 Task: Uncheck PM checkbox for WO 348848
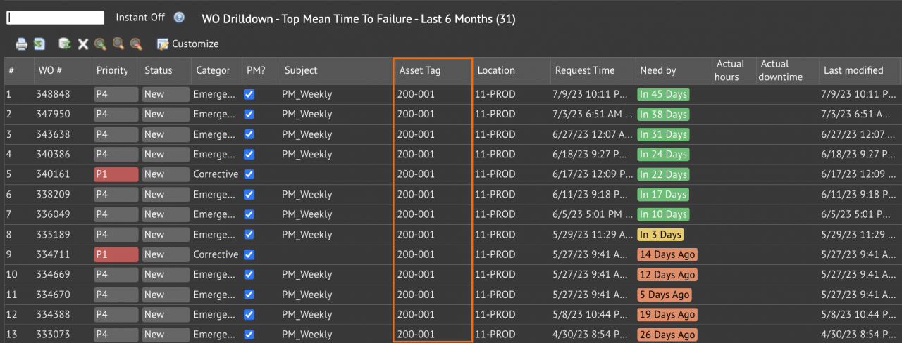[x=249, y=94]
